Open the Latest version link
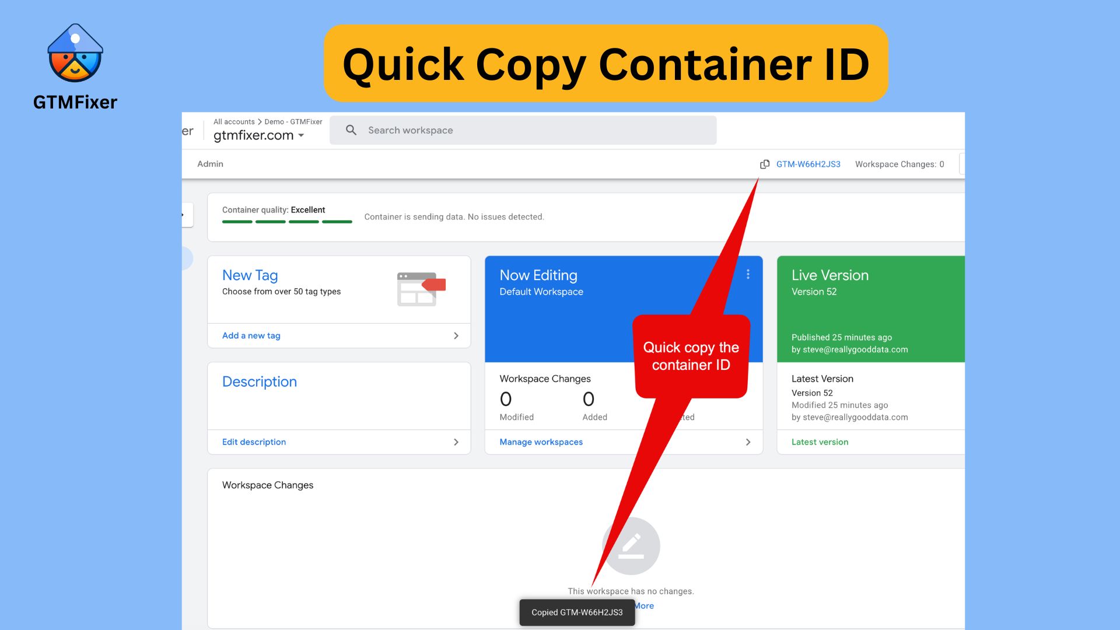This screenshot has width=1120, height=630. point(820,442)
